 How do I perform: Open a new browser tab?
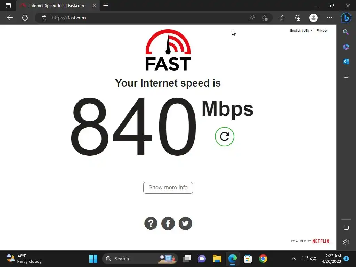(x=106, y=6)
